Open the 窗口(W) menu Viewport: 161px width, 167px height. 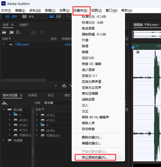pos(112,10)
